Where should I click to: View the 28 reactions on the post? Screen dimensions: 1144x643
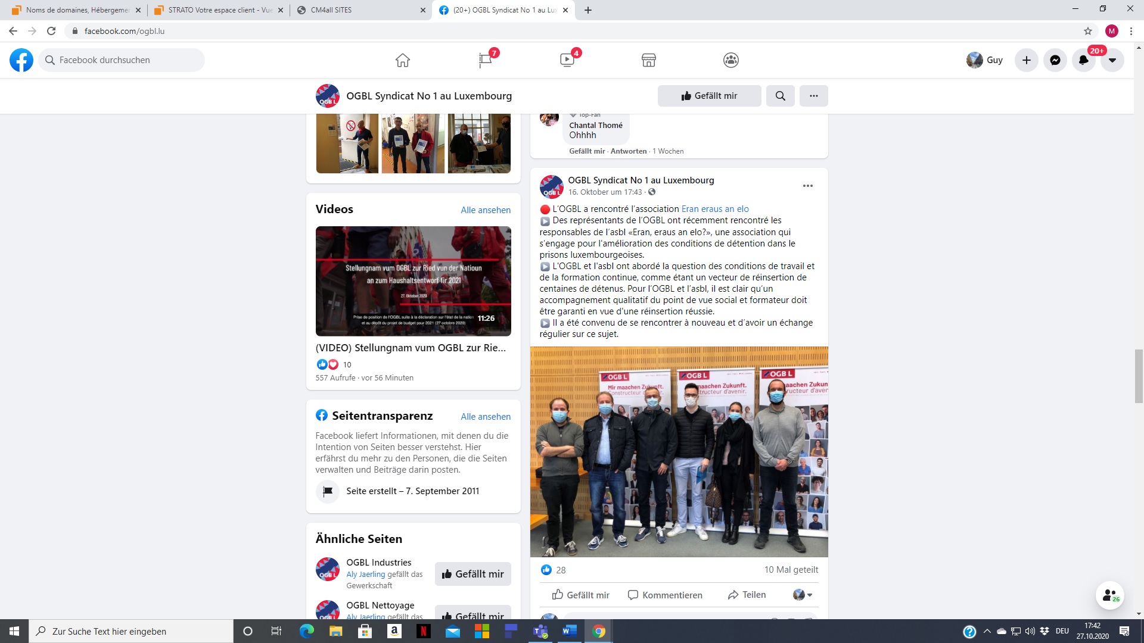point(554,570)
